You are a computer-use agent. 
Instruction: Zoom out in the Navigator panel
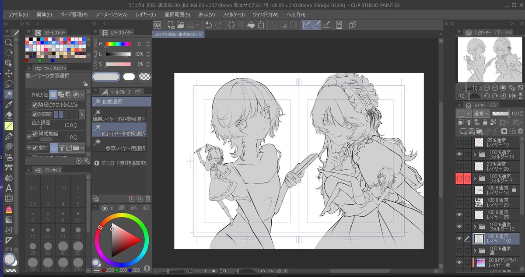[x=487, y=88]
